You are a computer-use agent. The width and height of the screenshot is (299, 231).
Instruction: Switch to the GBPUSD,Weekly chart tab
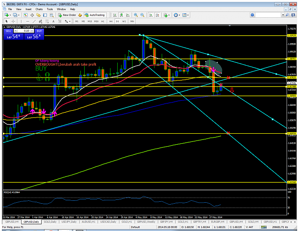pos(146,222)
